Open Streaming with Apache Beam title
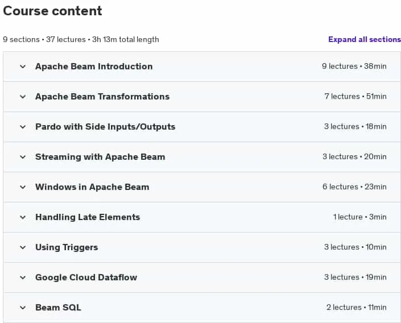Viewport: 401px width, 323px height. click(100, 157)
